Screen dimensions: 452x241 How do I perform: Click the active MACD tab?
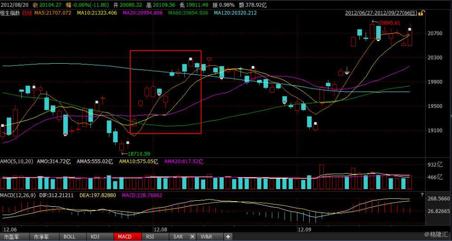(124, 236)
